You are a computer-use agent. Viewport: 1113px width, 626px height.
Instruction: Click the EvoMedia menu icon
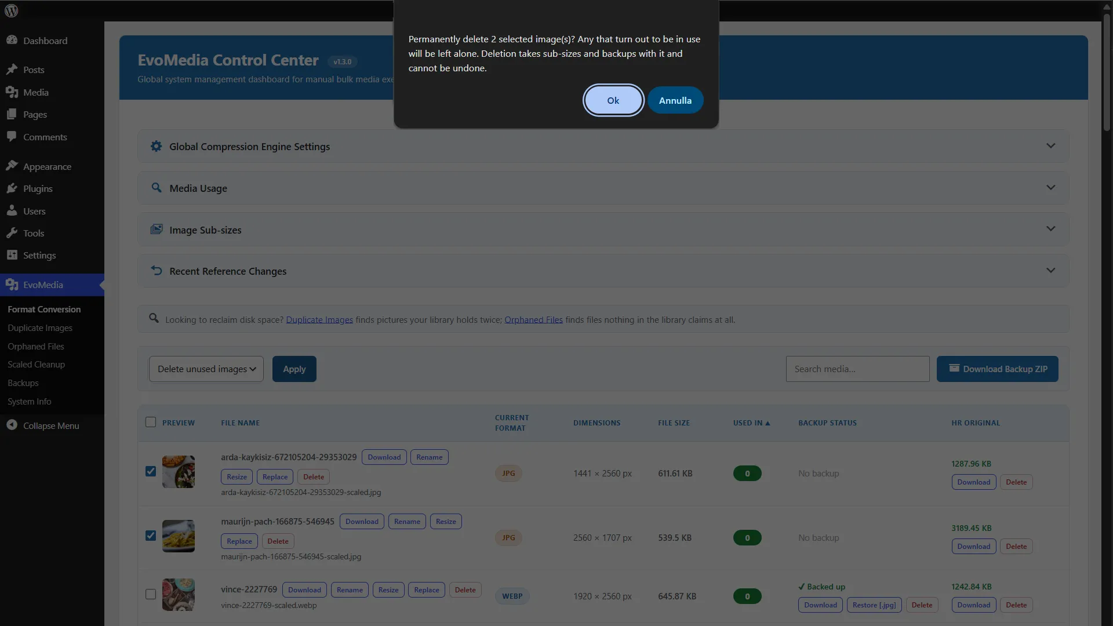[12, 285]
